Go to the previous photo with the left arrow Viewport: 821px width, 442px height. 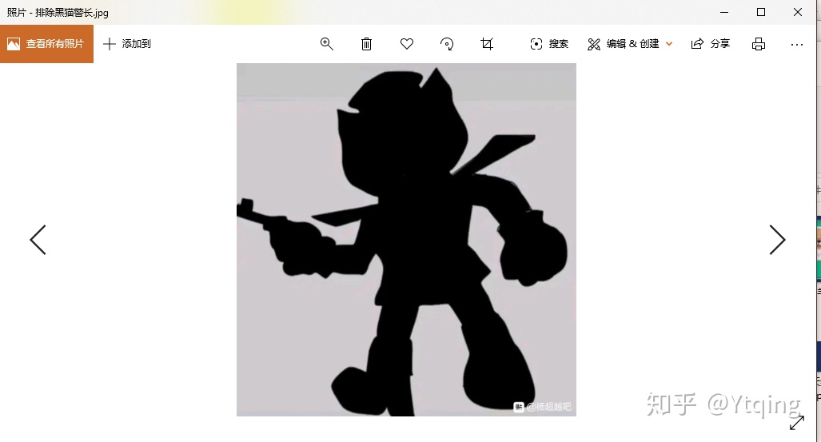coord(38,240)
